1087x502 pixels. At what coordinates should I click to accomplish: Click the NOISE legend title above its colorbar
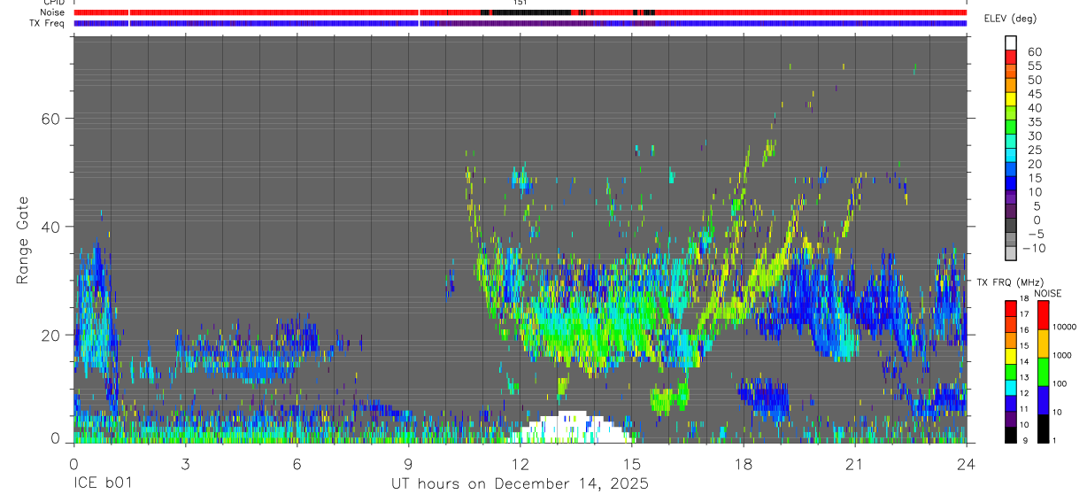pyautogui.click(x=1049, y=293)
